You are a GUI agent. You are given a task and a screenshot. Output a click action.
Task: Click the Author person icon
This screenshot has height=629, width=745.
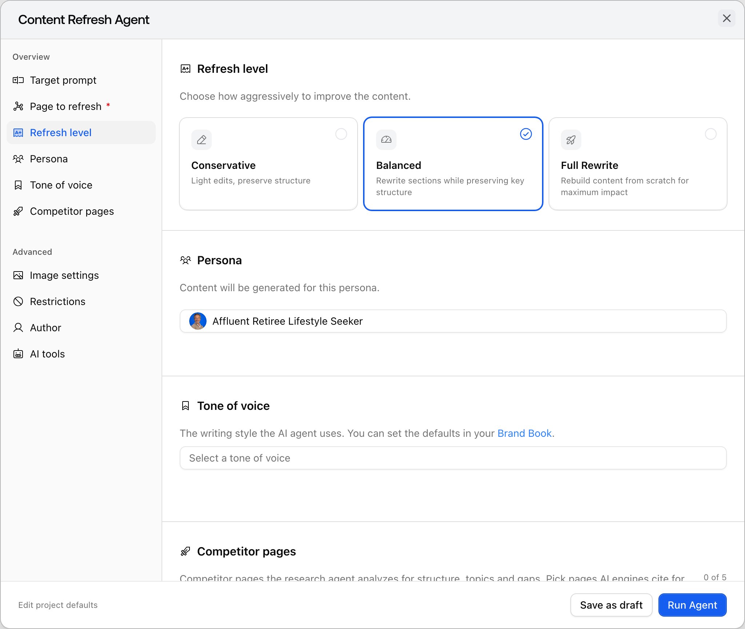[x=18, y=328]
